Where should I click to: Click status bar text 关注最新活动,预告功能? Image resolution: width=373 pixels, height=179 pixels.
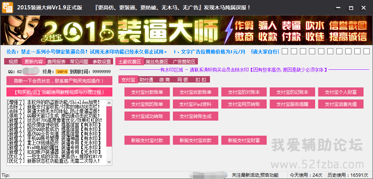click(255, 175)
